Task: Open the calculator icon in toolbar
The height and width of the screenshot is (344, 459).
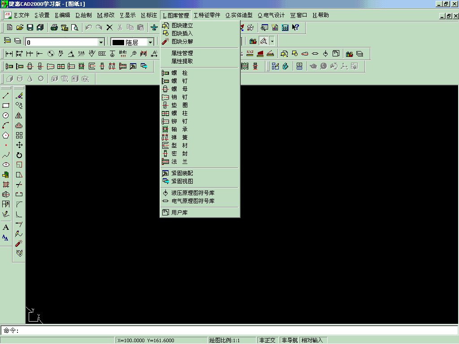Action: pyautogui.click(x=285, y=27)
